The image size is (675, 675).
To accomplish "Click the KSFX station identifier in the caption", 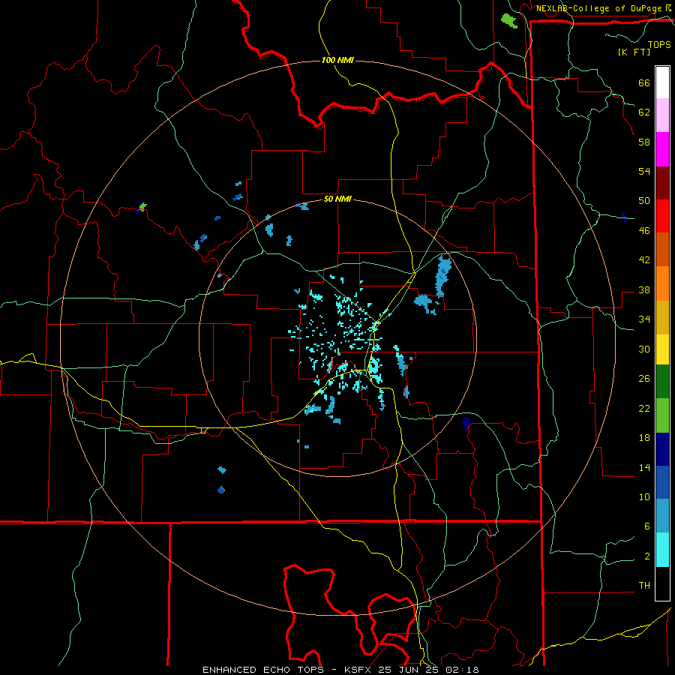I will 358,670.
